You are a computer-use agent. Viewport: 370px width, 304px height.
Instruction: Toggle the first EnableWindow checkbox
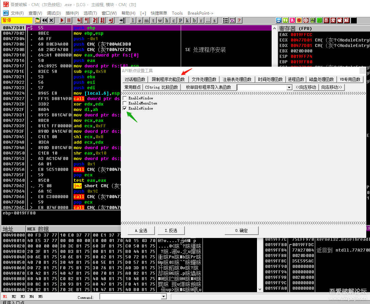click(125, 98)
